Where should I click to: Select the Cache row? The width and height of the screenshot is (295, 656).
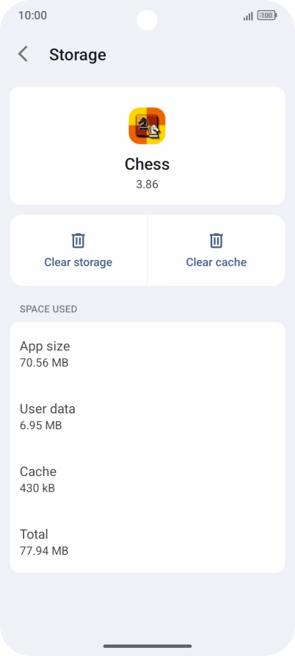click(x=147, y=479)
